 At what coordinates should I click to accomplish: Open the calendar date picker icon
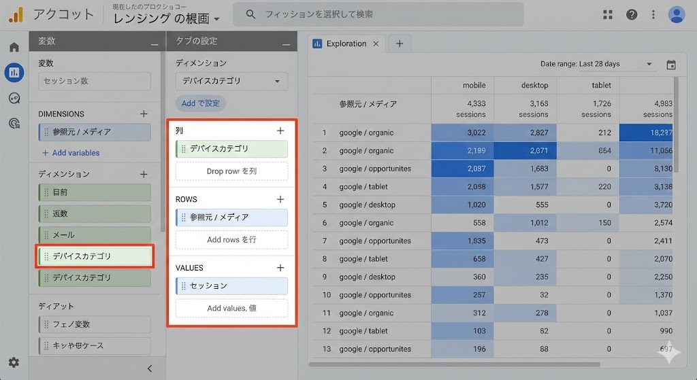(670, 65)
